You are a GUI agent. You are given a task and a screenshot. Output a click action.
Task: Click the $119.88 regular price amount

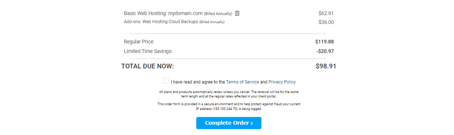[x=324, y=42]
